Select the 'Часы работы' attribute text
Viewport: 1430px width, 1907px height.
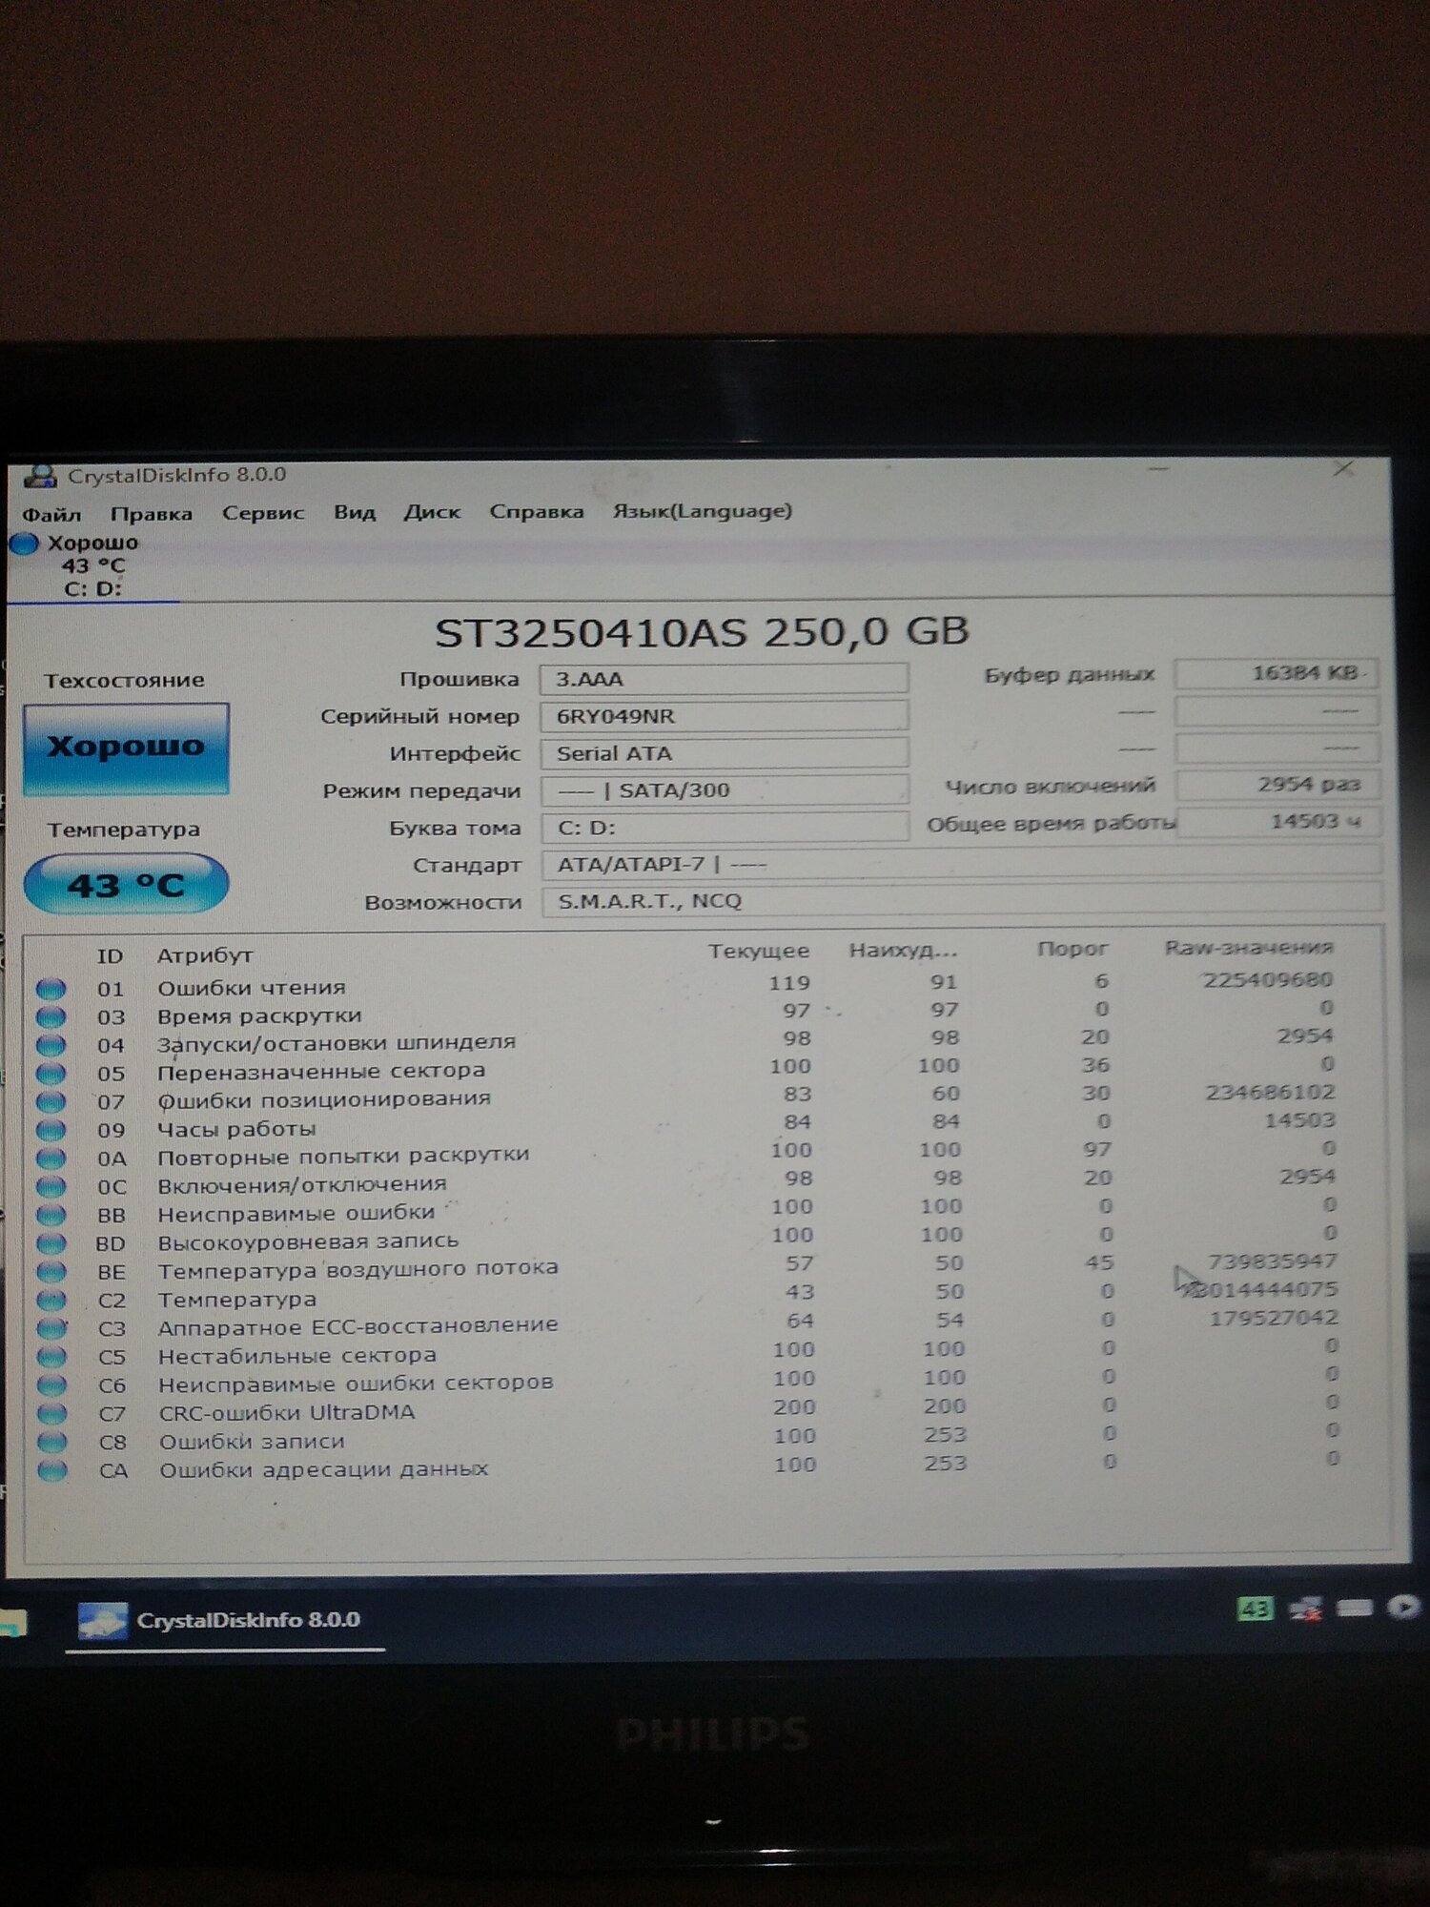click(x=236, y=1129)
